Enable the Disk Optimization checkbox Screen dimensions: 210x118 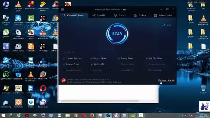click(x=146, y=70)
